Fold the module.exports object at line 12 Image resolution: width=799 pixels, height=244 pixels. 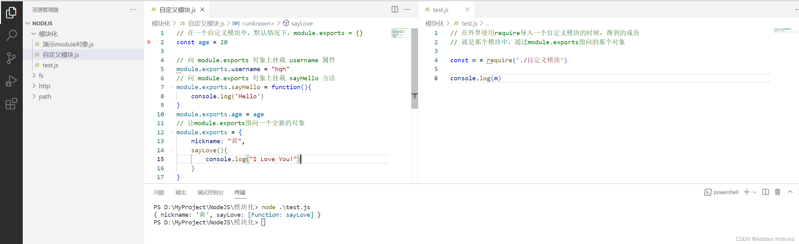[171, 132]
